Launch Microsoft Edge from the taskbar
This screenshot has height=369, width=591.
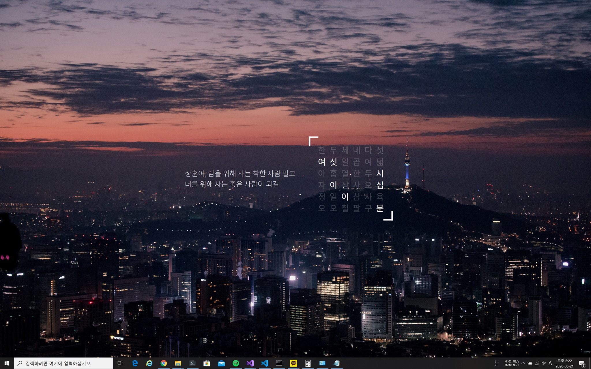(x=135, y=363)
